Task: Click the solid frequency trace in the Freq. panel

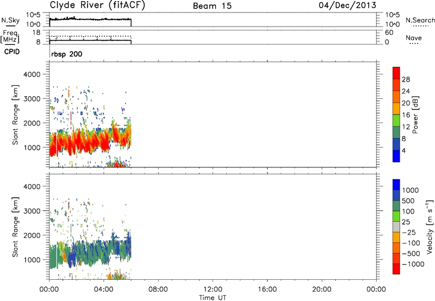Action: (x=90, y=40)
